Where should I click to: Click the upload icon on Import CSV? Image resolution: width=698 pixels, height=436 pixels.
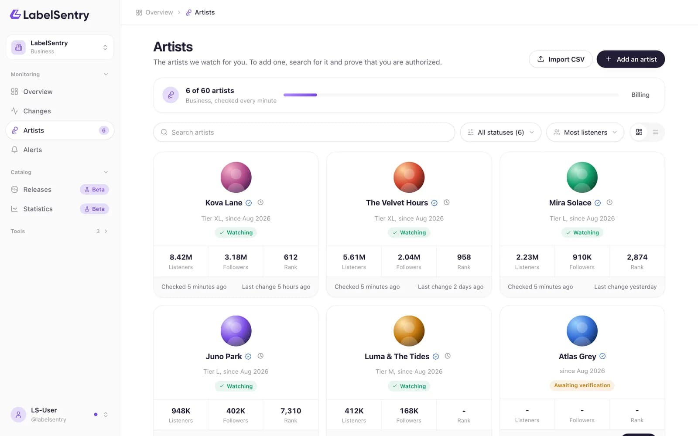click(x=541, y=59)
